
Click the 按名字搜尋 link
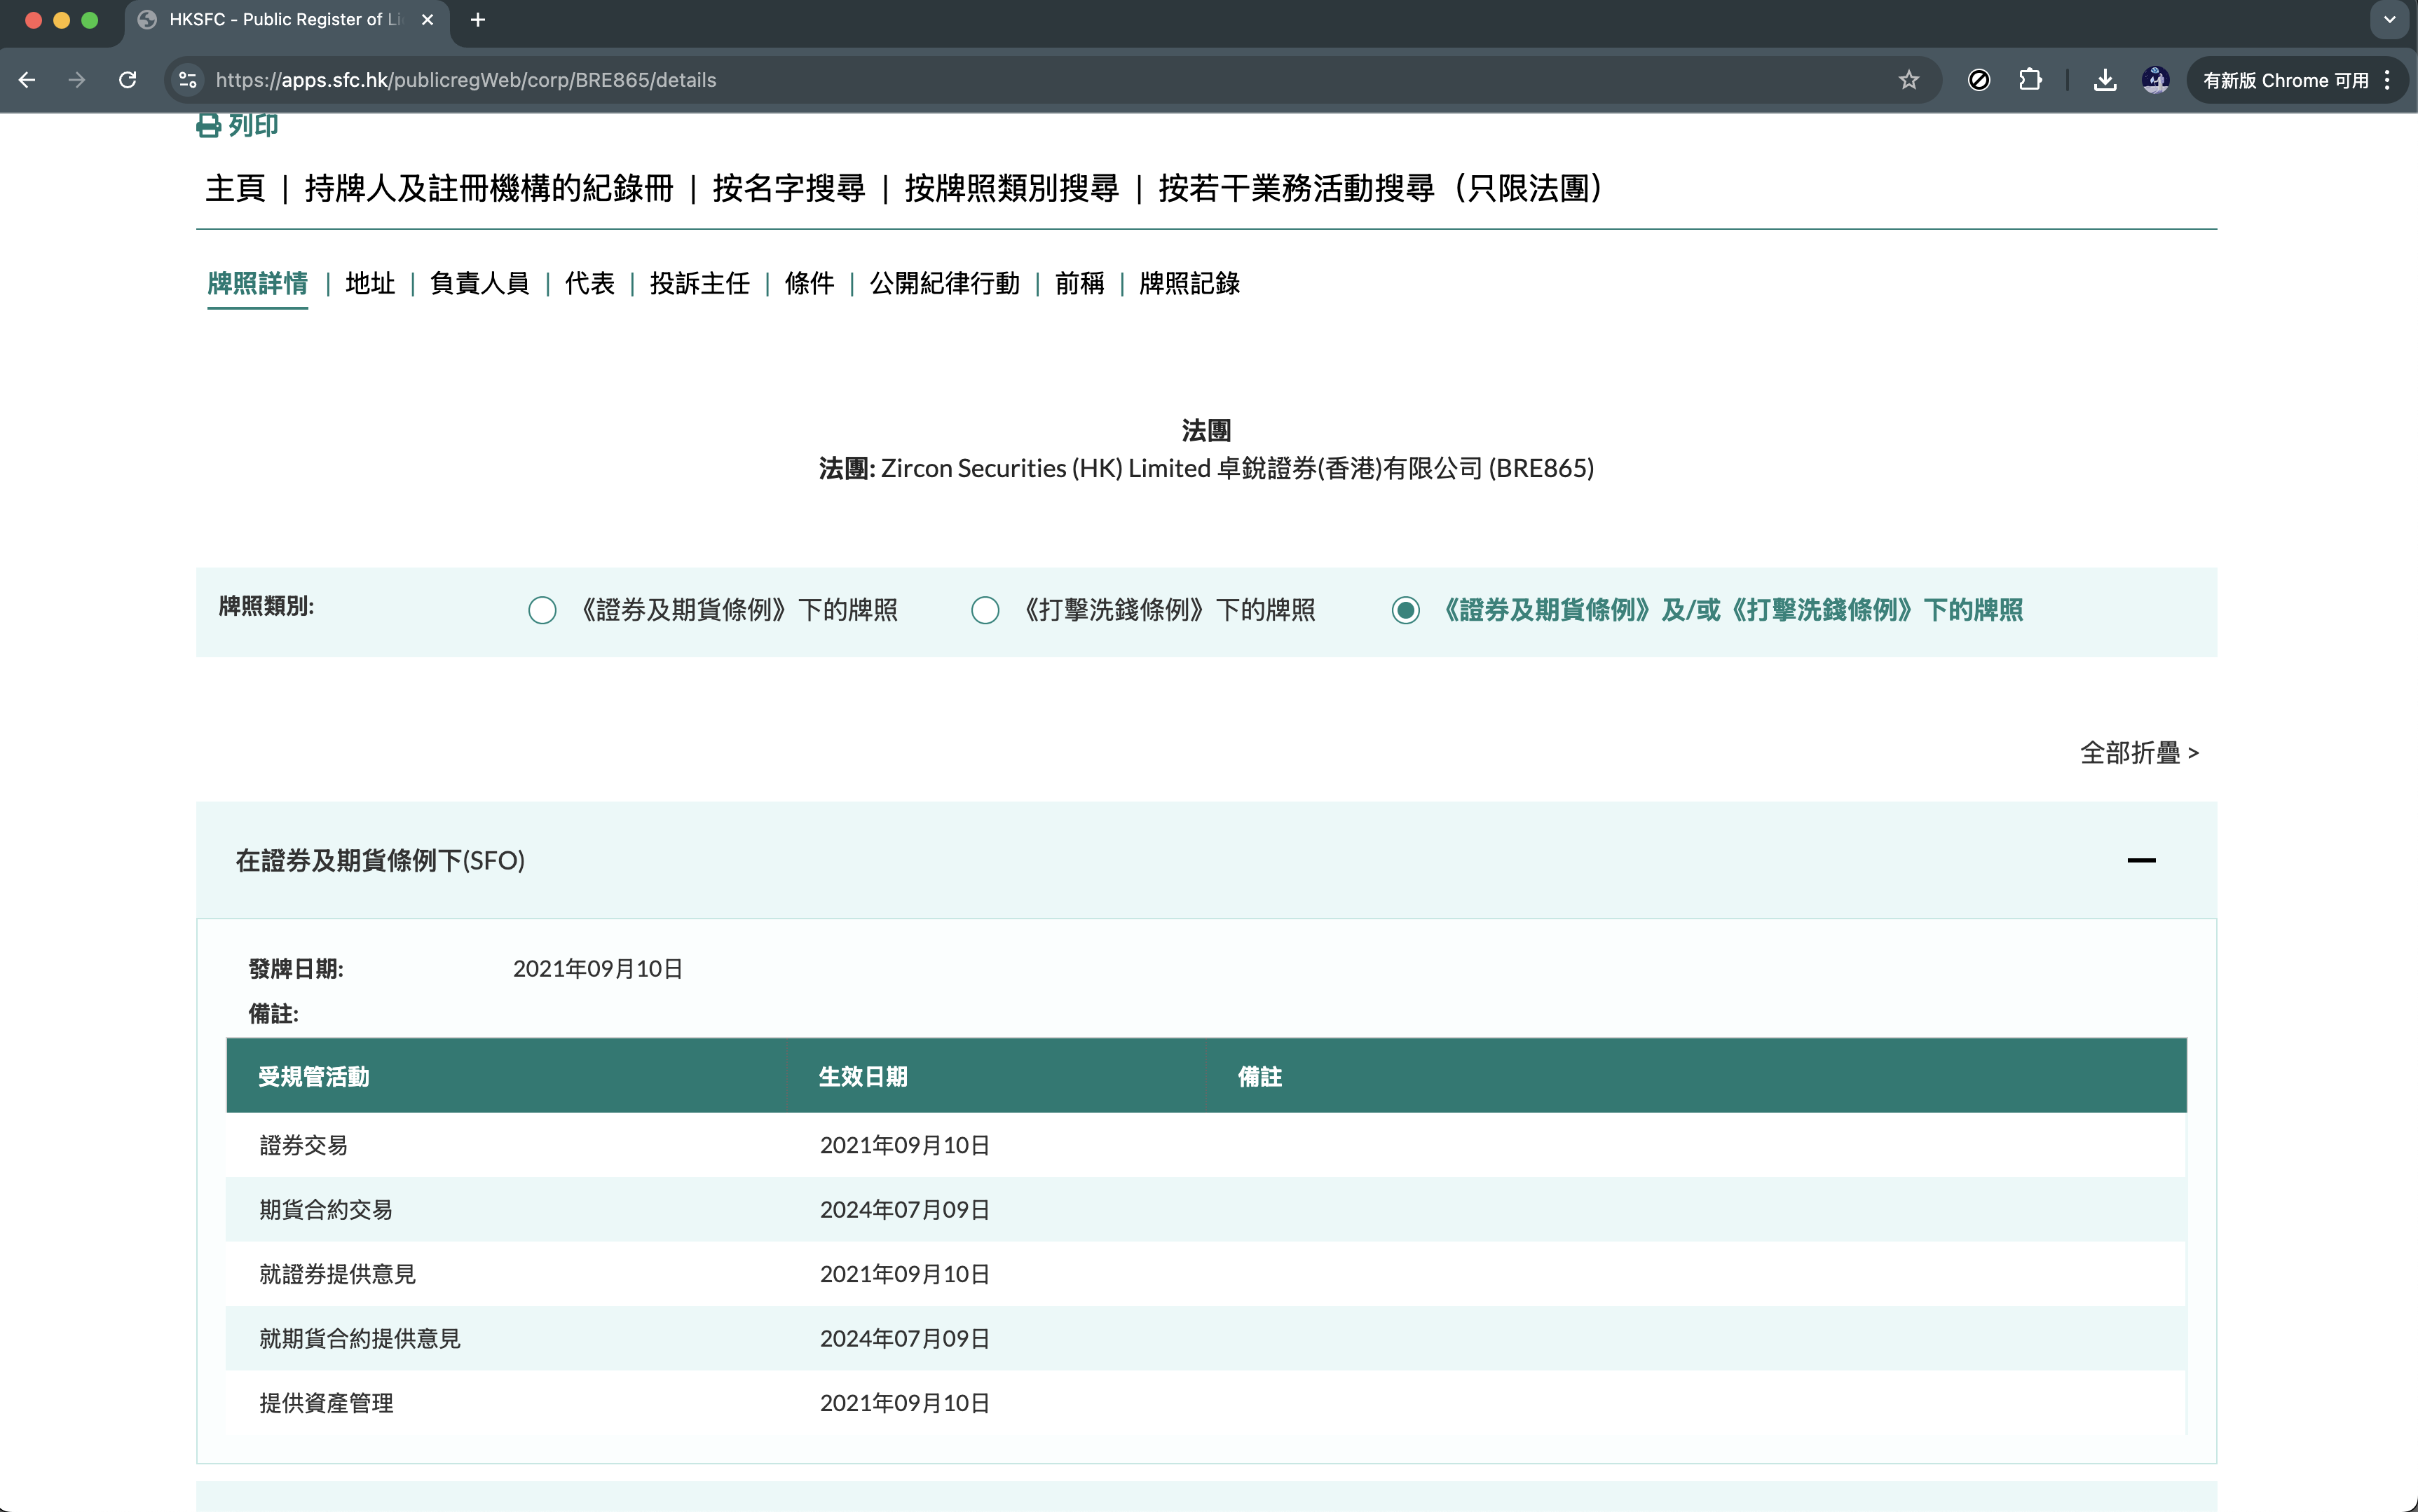click(788, 188)
